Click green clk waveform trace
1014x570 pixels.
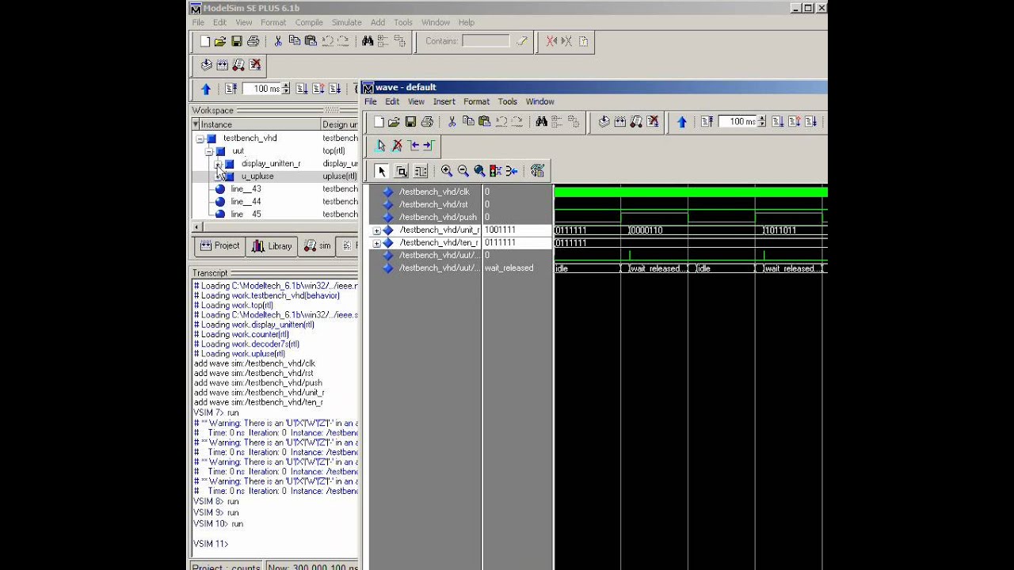pos(691,192)
